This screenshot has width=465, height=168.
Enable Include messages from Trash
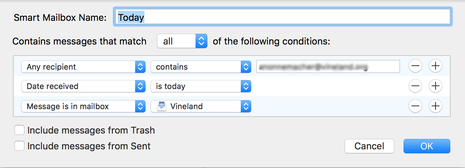[x=19, y=130]
